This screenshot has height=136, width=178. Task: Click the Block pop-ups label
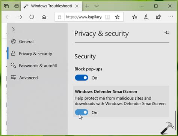88,69
